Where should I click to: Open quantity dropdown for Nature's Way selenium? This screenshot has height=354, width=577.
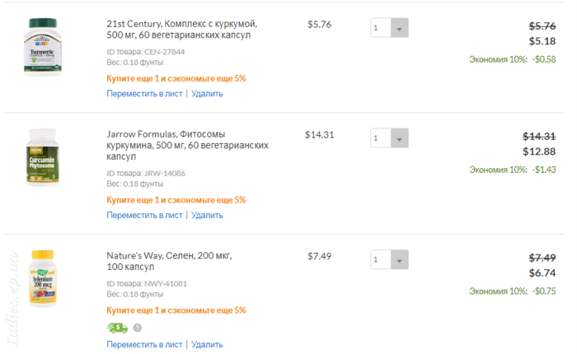coord(389,259)
